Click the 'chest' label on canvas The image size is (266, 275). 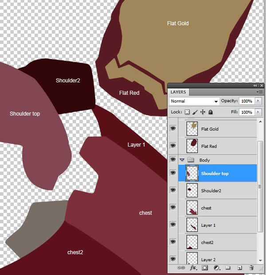pos(145,213)
